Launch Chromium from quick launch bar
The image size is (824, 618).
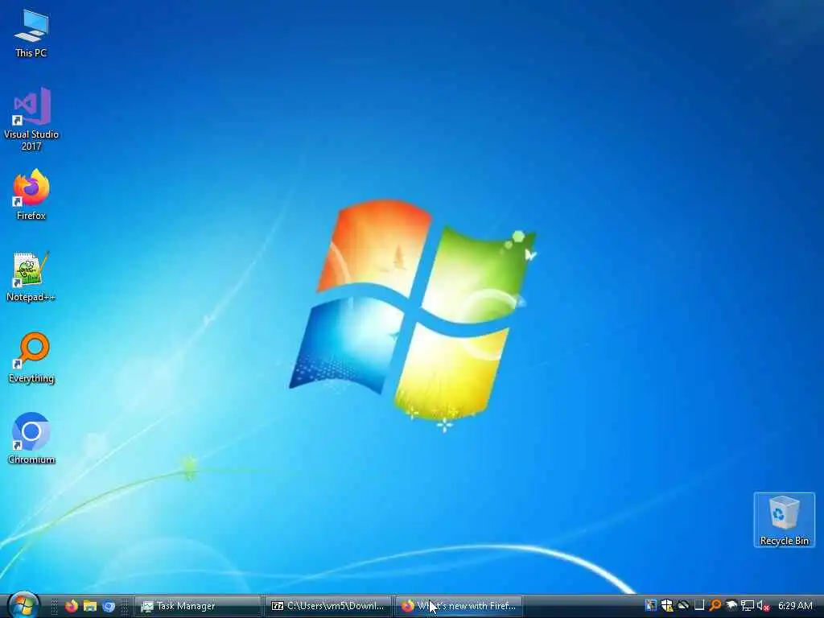109,606
